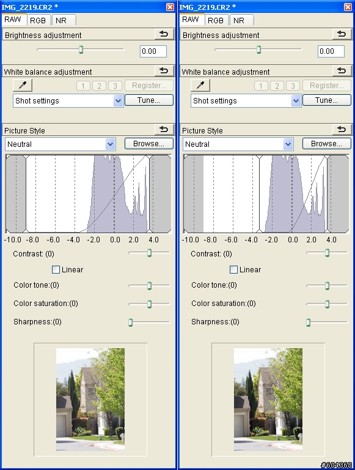Click white balance preset 2, right panel
This screenshot has width=355, height=470.
277,86
